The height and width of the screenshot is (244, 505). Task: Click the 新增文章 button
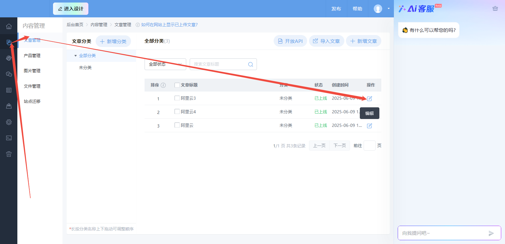click(364, 41)
